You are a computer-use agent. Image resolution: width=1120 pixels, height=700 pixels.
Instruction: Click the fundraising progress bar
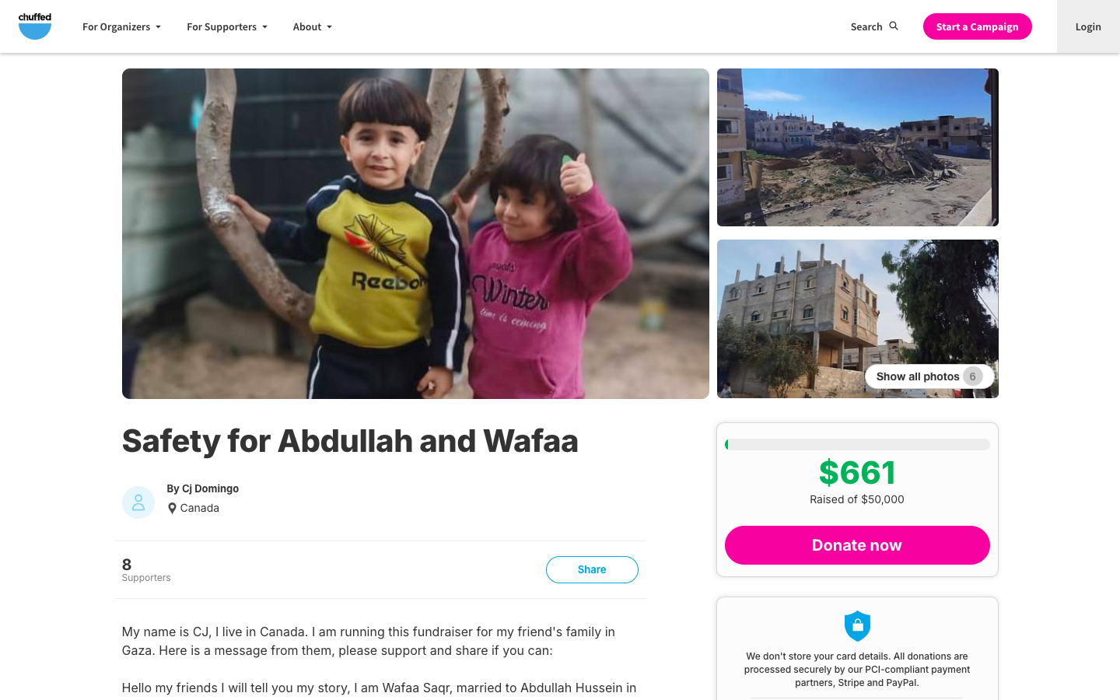[857, 445]
